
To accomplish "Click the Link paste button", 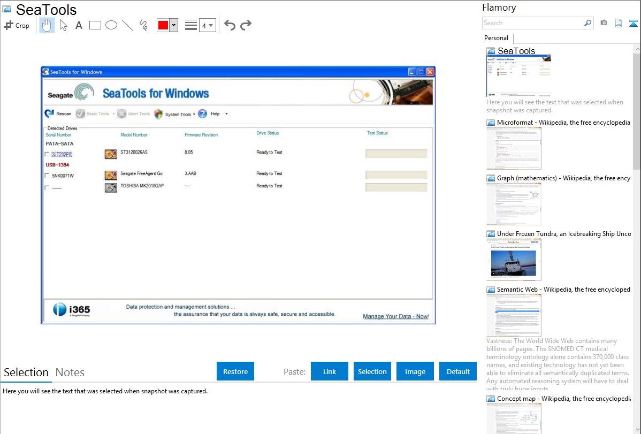I will tap(330, 371).
